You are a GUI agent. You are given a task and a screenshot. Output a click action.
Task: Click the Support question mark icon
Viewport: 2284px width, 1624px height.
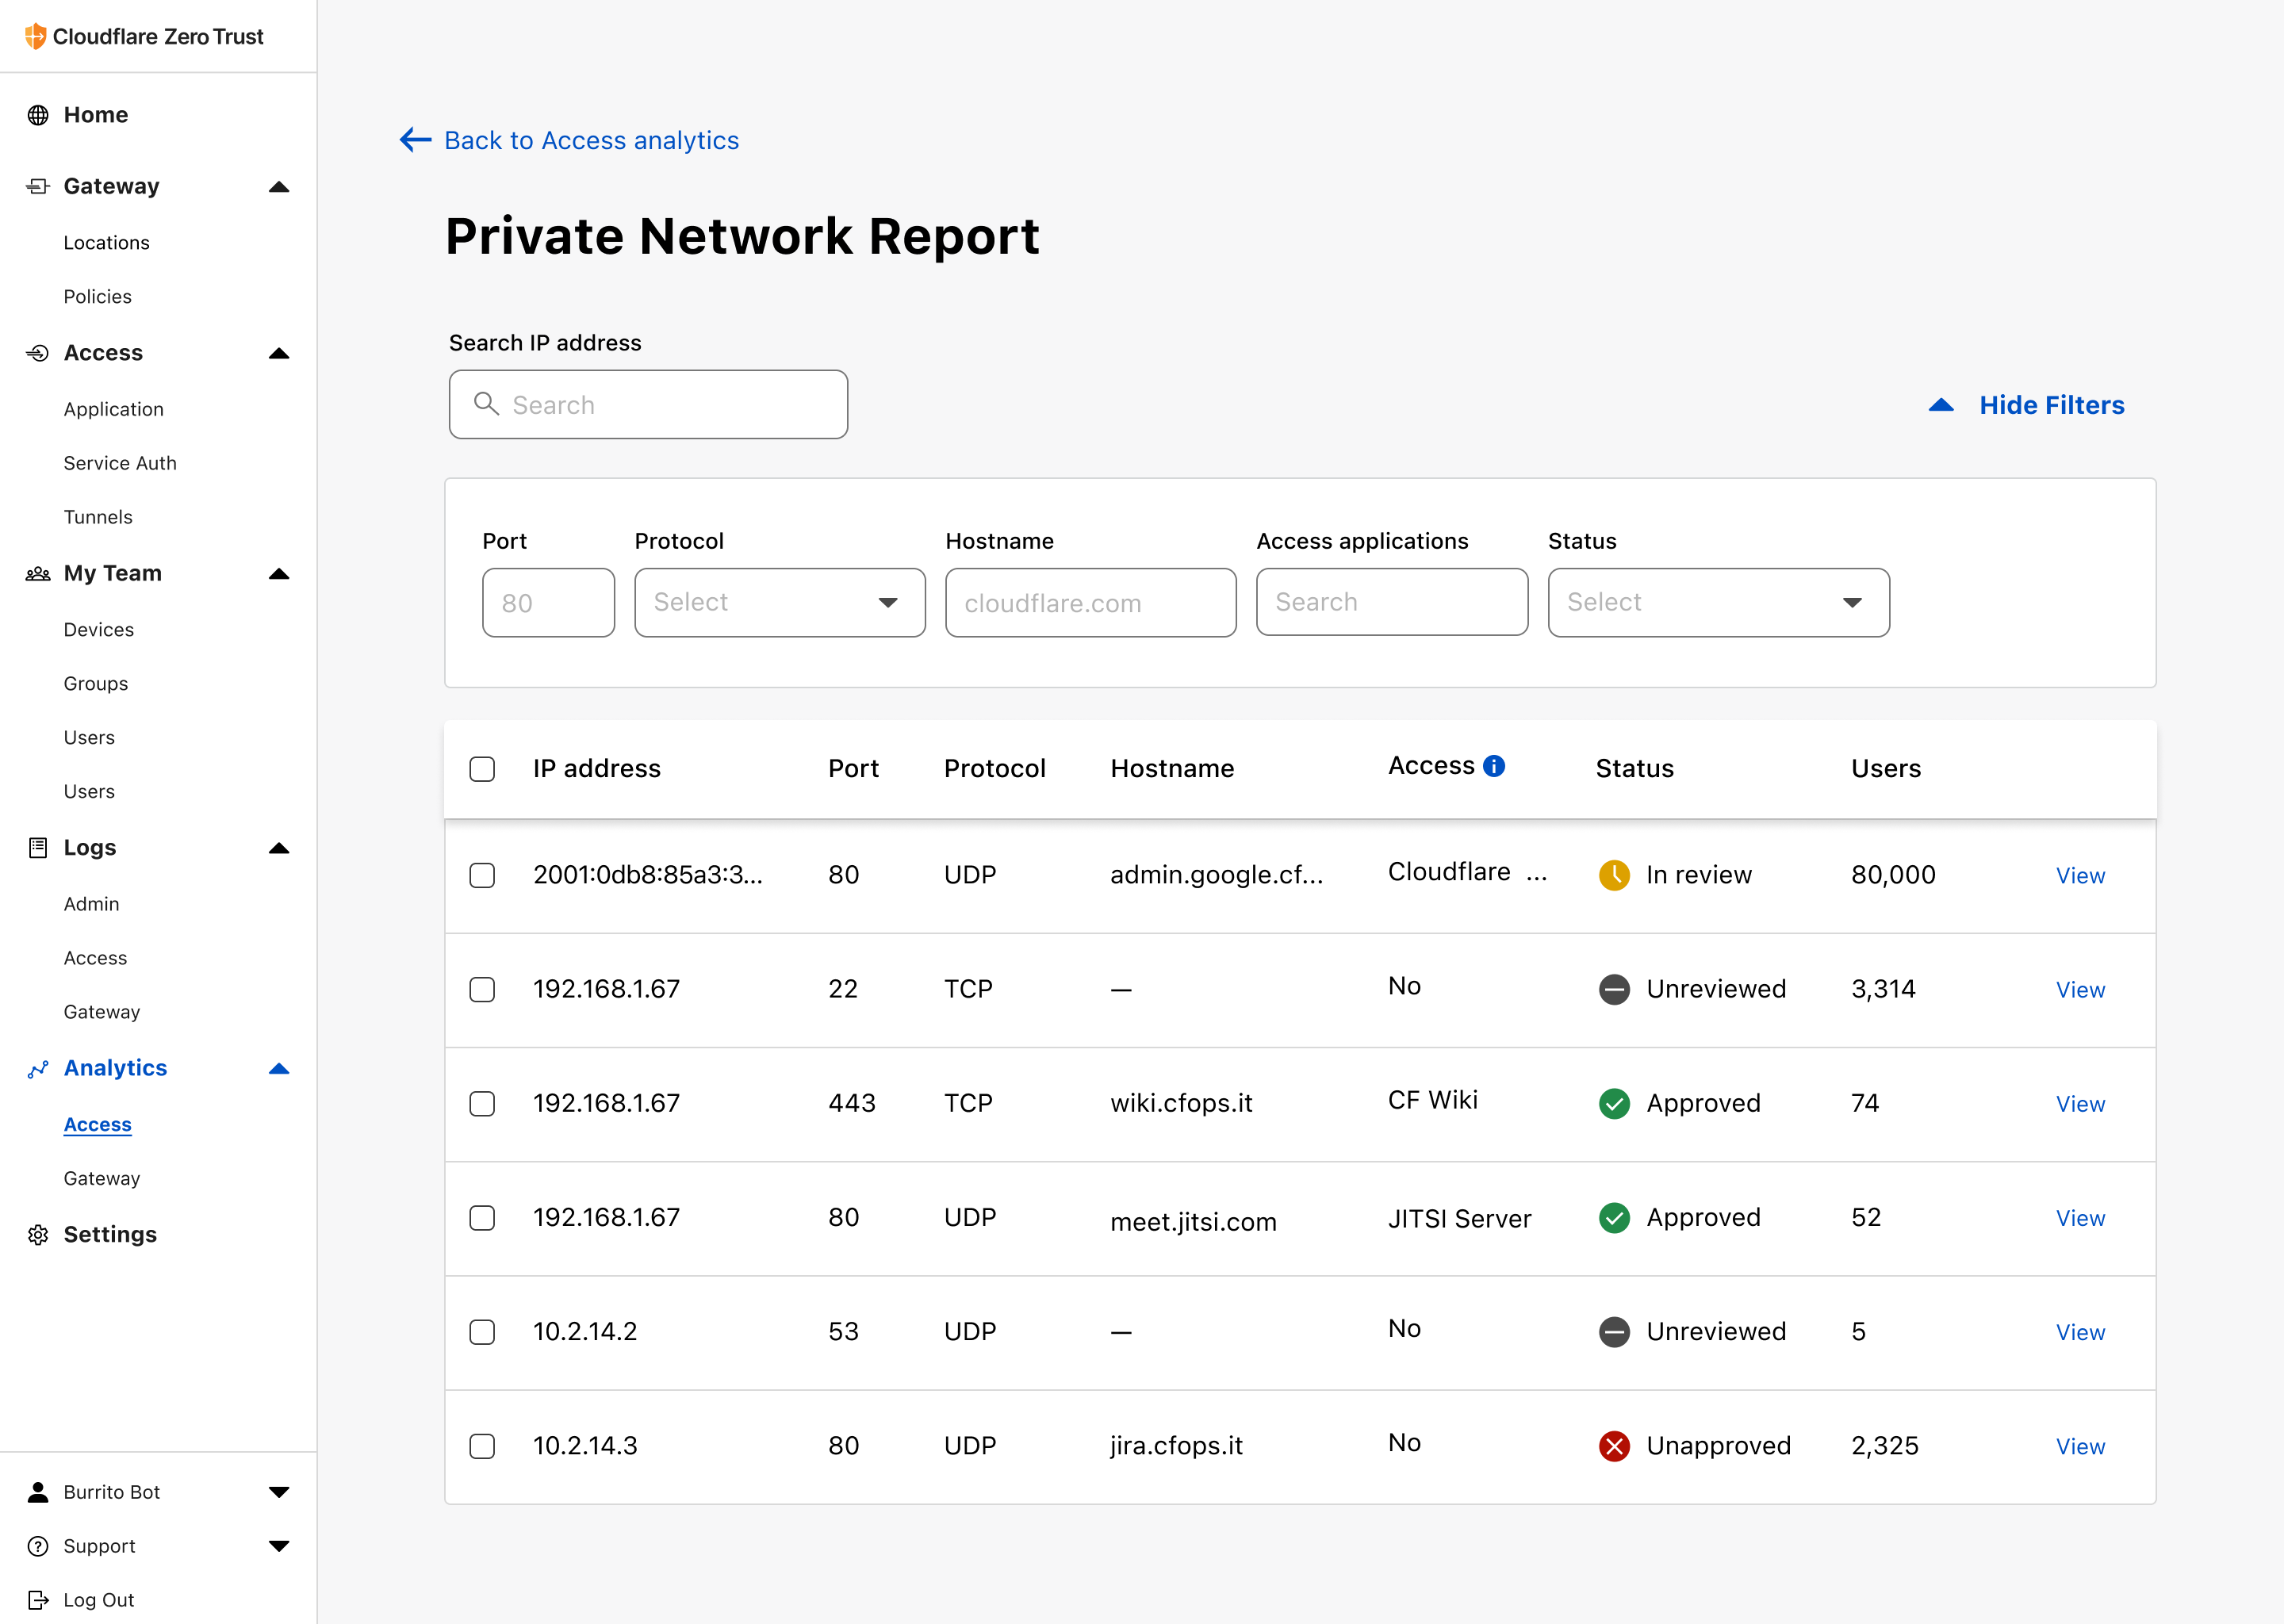38,1546
